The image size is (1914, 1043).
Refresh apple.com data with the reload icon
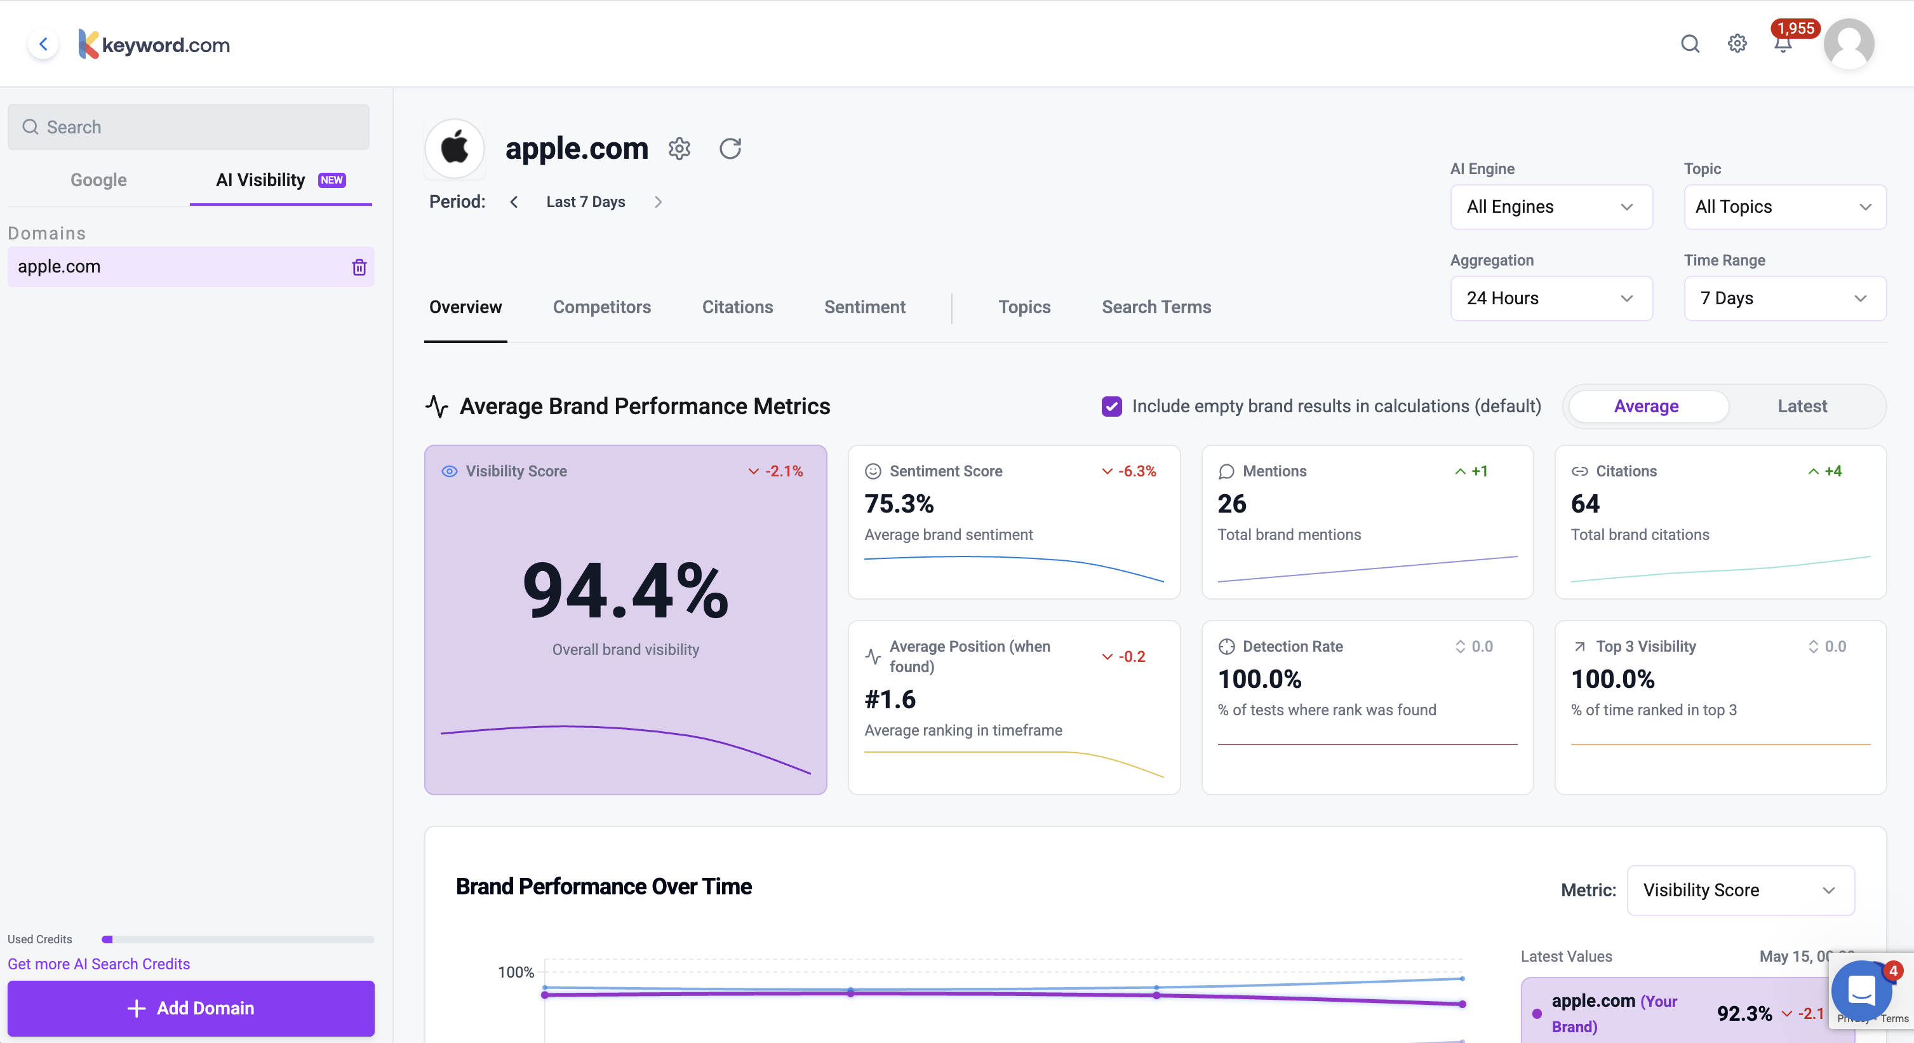730,149
